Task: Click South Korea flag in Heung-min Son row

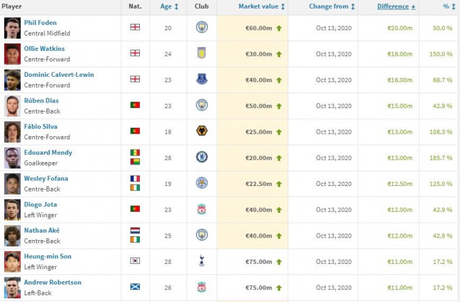Action: click(135, 260)
